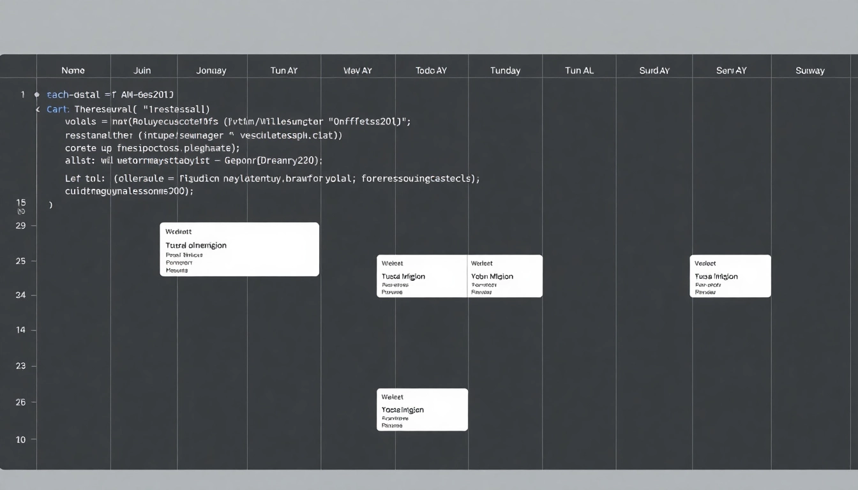Screen dimensions: 858x490
Task: Select the "Suiway" column header
Action: (810, 71)
